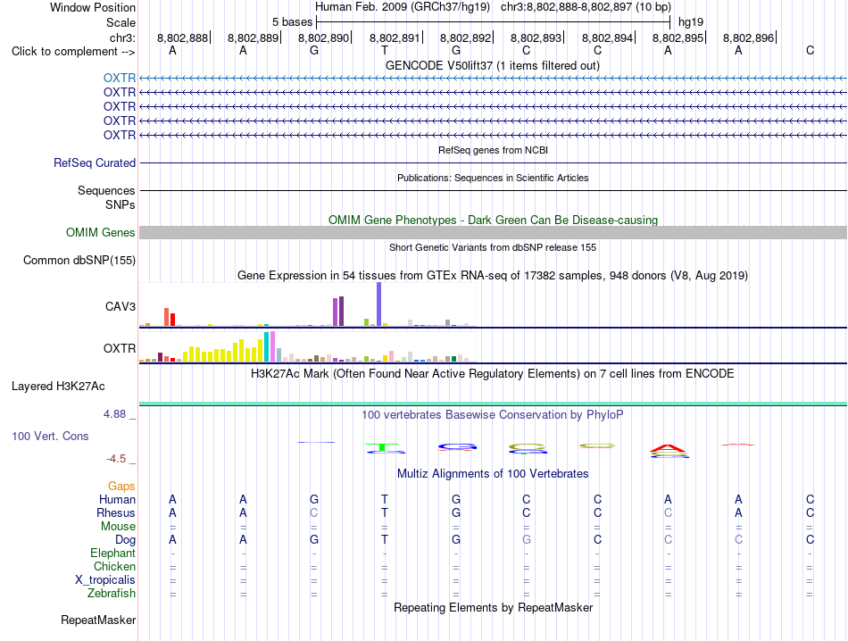Click the hg19 text beside the scale bar
848x641 pixels.
tap(691, 22)
